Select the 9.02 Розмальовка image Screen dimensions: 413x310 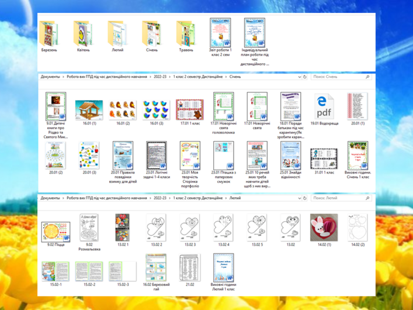[89, 228]
